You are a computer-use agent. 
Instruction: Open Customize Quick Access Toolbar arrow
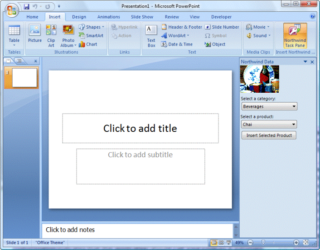(x=59, y=6)
